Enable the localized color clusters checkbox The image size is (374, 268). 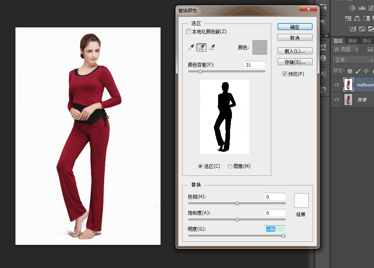click(x=188, y=32)
